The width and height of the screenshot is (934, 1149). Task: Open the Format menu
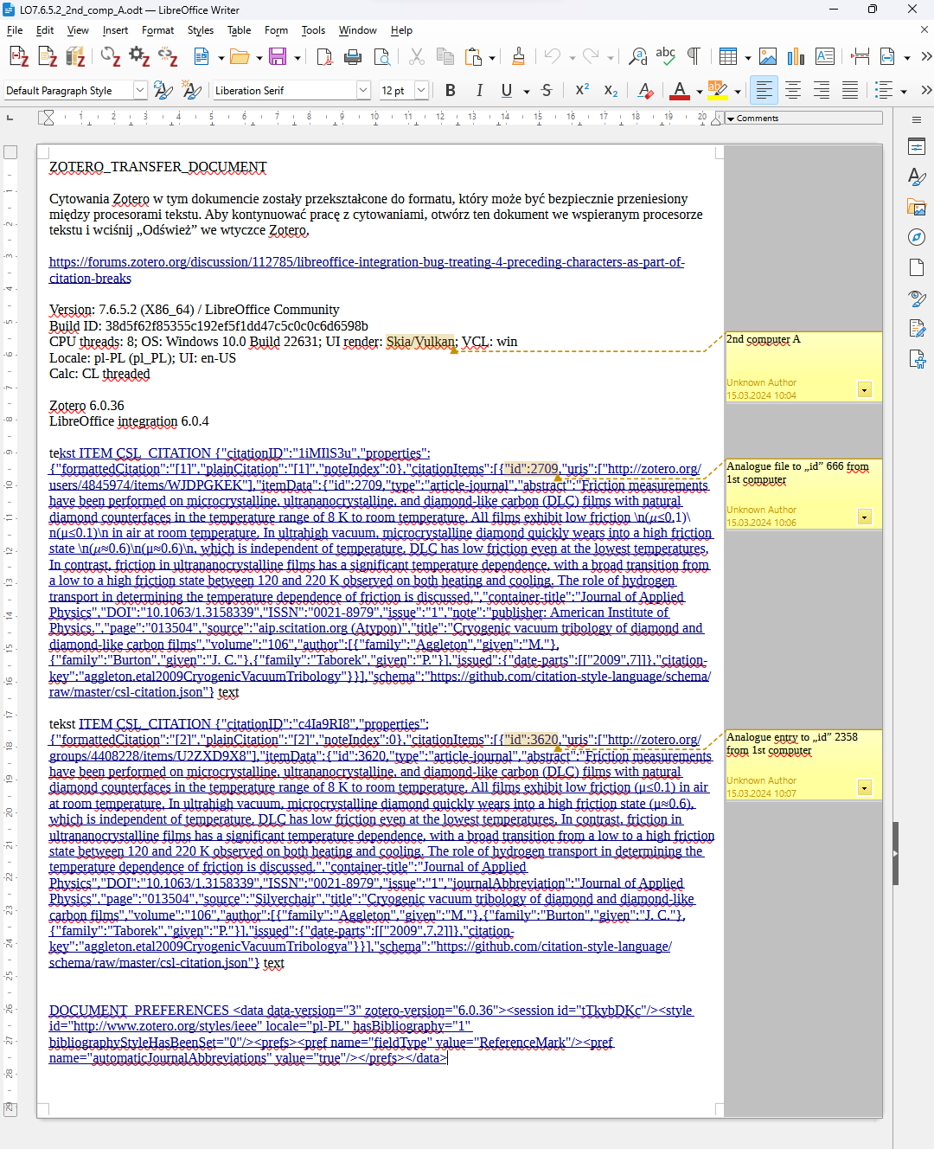pyautogui.click(x=157, y=30)
